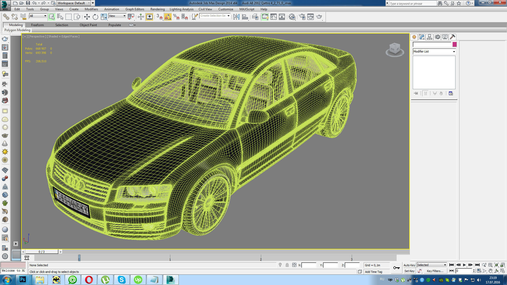Click the Mirror tool icon

[236, 17]
